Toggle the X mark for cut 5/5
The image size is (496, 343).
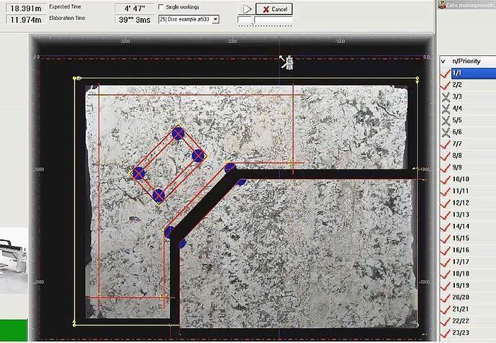pos(445,120)
